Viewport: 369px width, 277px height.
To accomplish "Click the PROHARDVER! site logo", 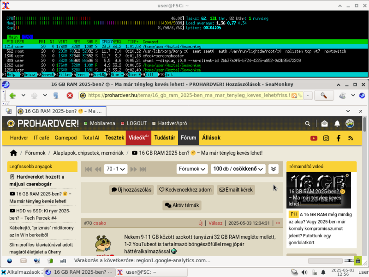I will tap(43, 123).
